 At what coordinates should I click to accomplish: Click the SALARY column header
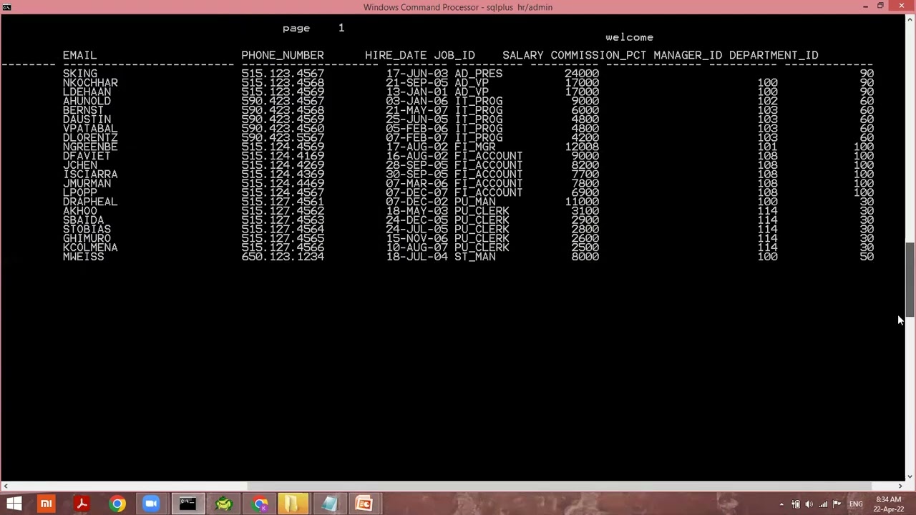(x=523, y=55)
